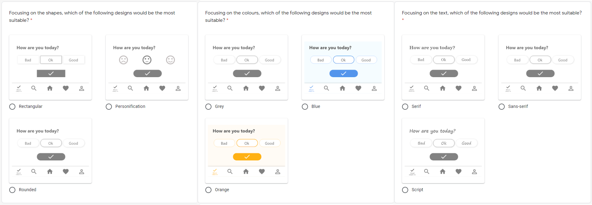The width and height of the screenshot is (592, 205).
Task: Click the sad face in the Personification mockup
Action: pos(123,60)
